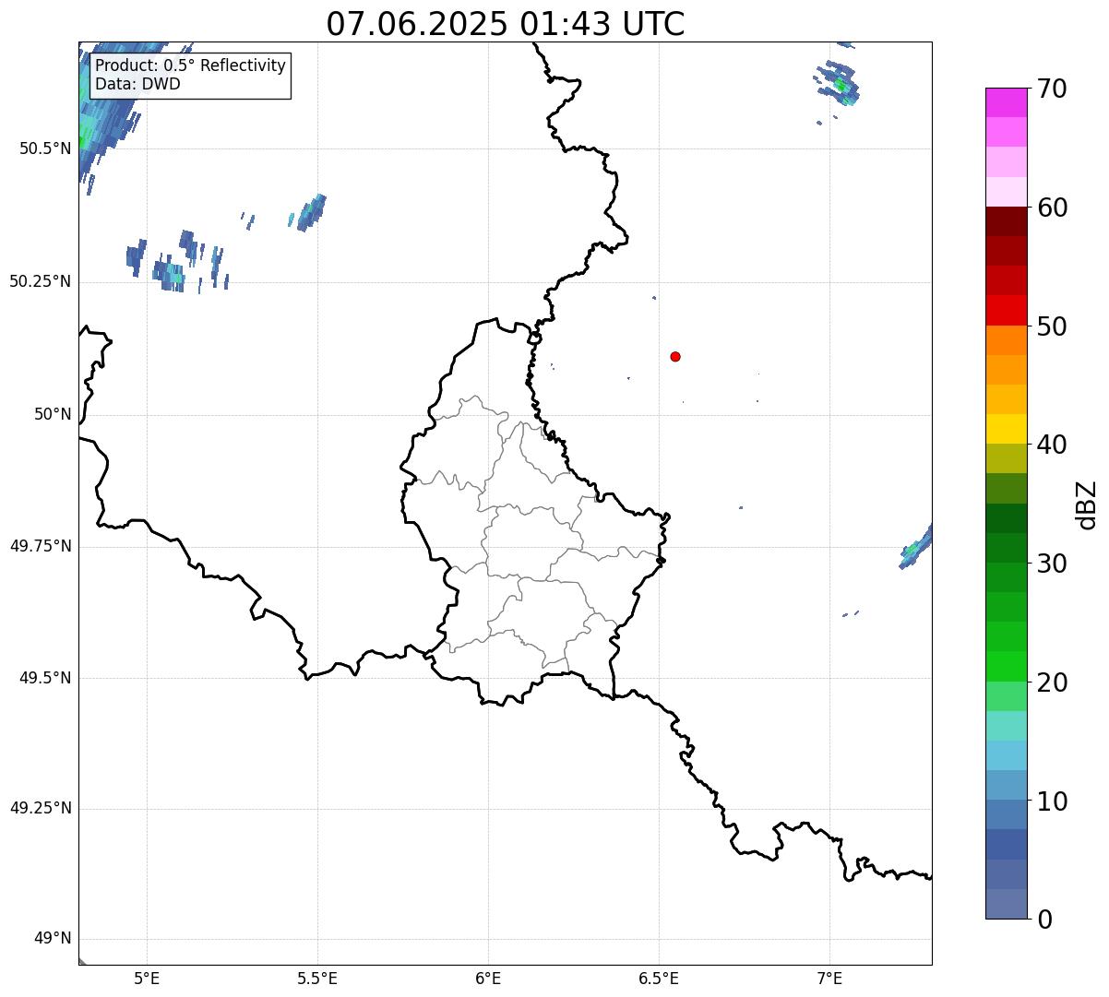The image size is (1109, 997).
Task: Click the 5°E longitude label
Action: click(x=148, y=979)
